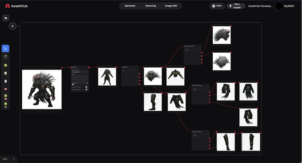The width and height of the screenshot is (302, 163).
Task: Select the front-facing hair head image
Action: pyautogui.click(x=153, y=77)
